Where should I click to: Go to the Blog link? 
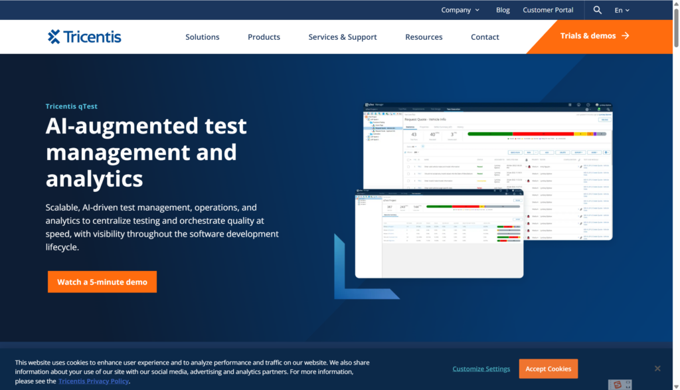(x=503, y=10)
